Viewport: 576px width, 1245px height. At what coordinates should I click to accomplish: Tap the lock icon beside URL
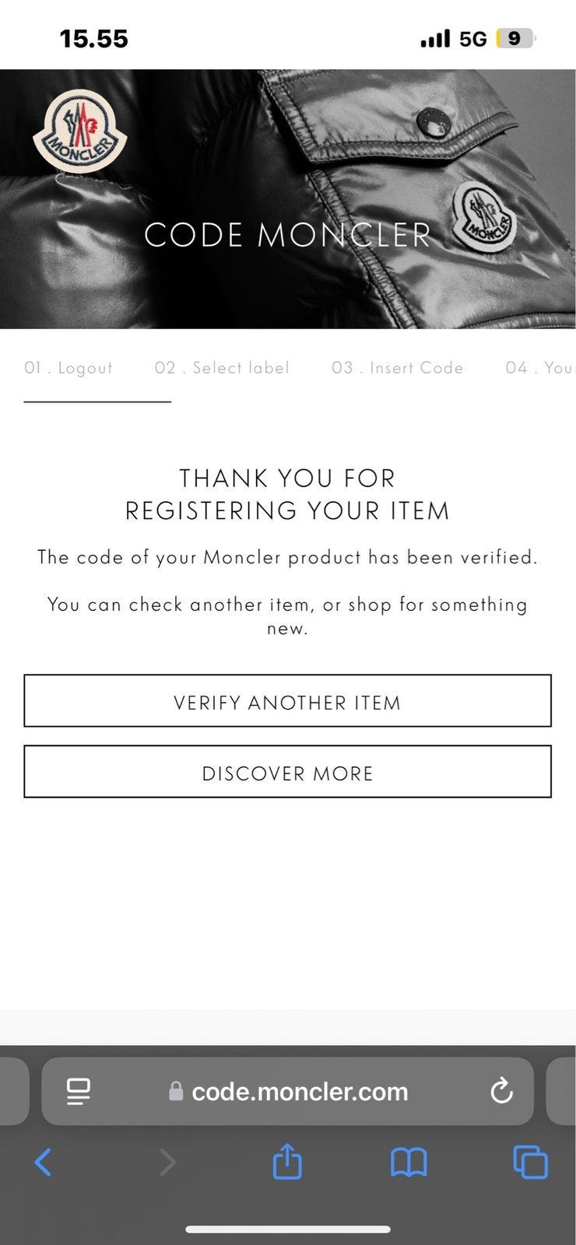click(x=176, y=1091)
